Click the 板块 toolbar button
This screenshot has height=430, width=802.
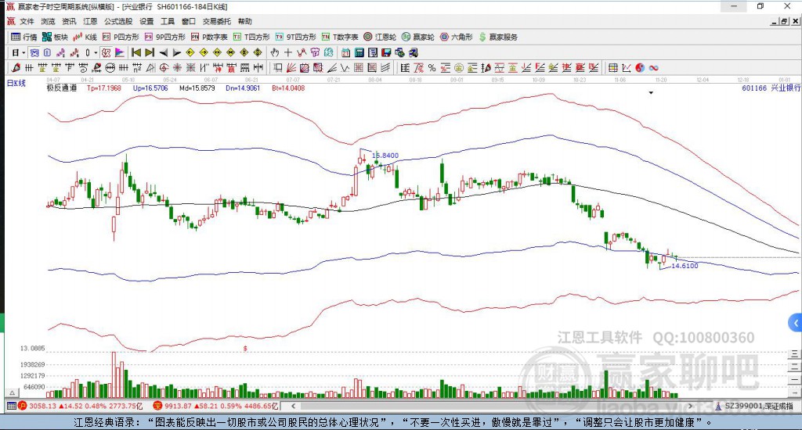point(55,37)
